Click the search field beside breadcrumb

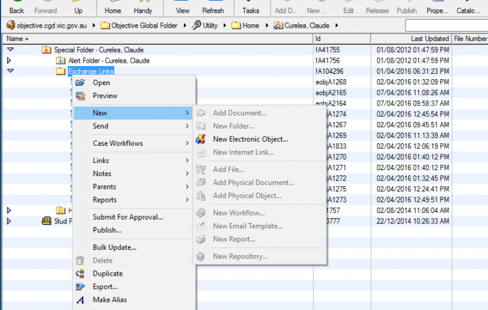(x=446, y=25)
